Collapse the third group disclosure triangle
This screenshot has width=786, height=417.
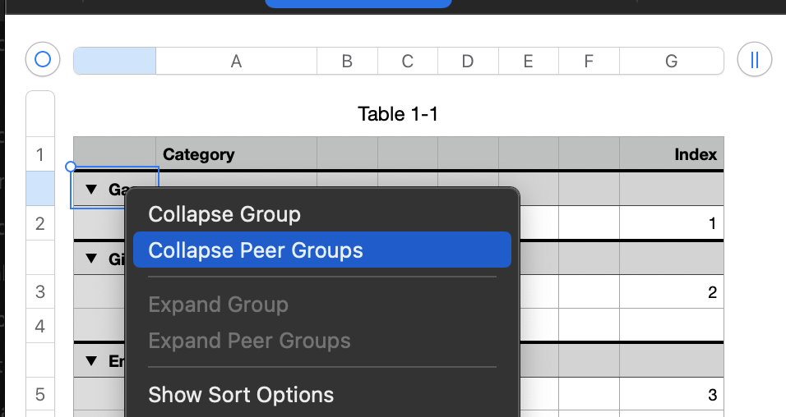point(91,360)
